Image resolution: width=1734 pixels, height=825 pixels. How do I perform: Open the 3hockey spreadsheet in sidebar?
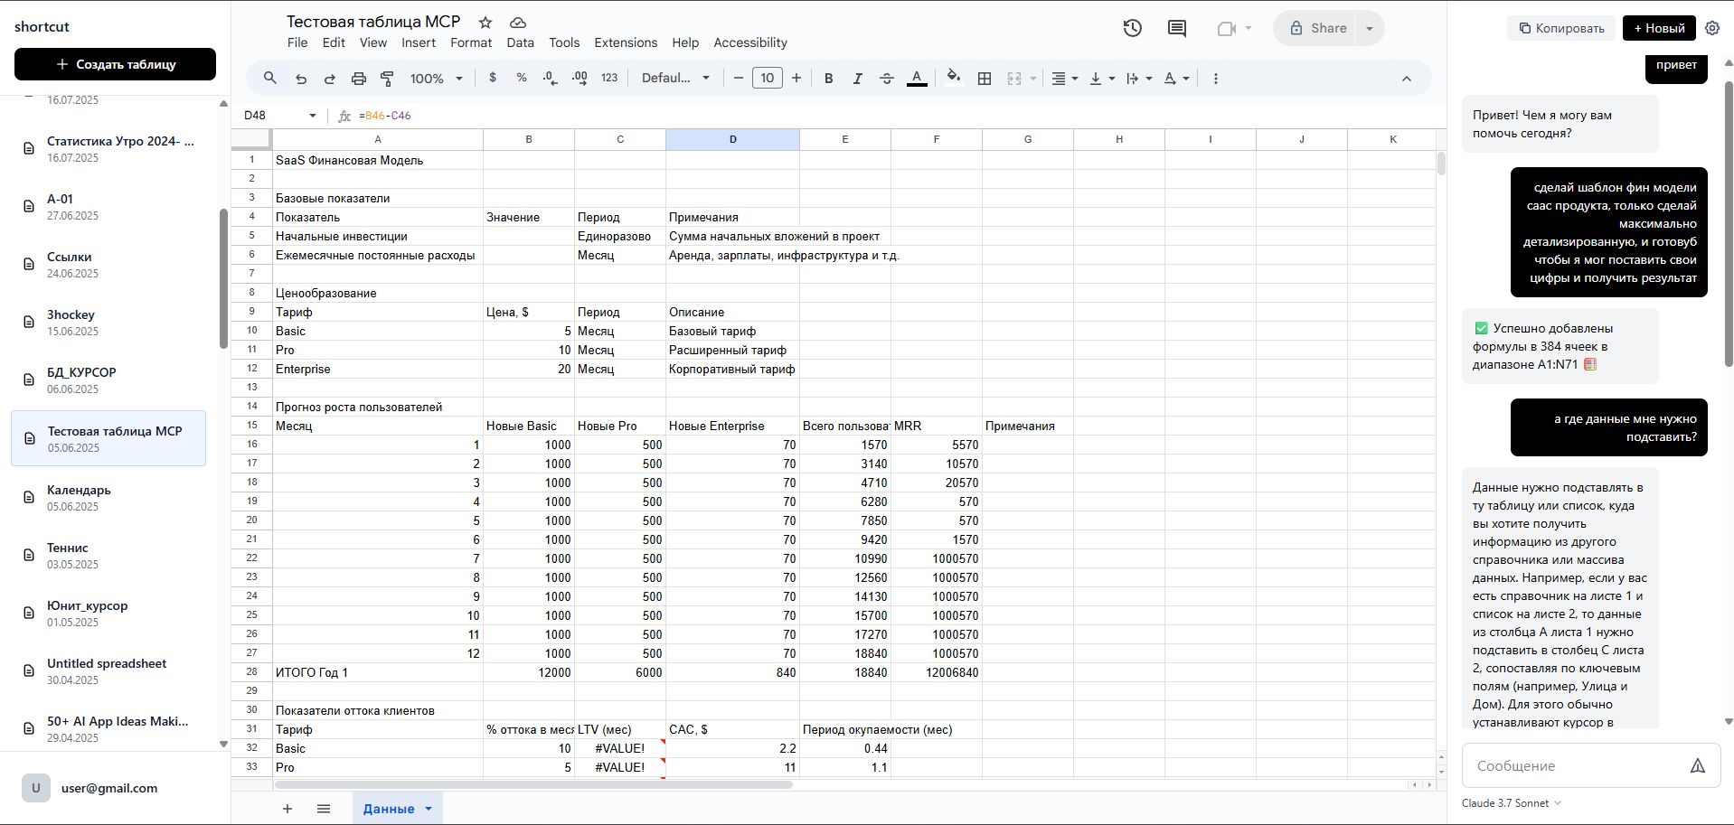click(x=108, y=322)
